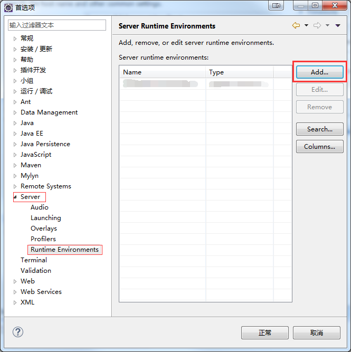Collapse the Server tree node
Screen dimensions: 351x352
pyautogui.click(x=15, y=197)
